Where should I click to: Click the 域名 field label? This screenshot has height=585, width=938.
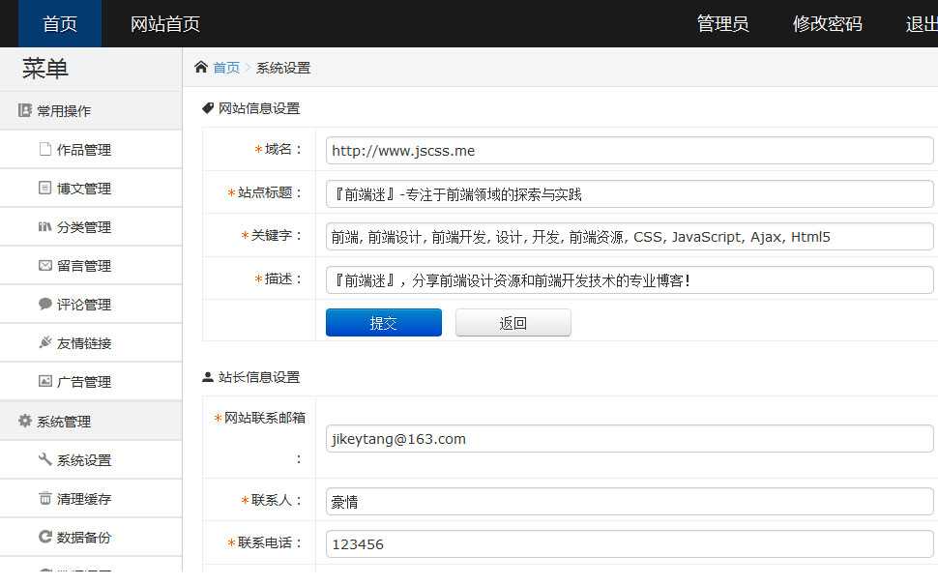(278, 149)
